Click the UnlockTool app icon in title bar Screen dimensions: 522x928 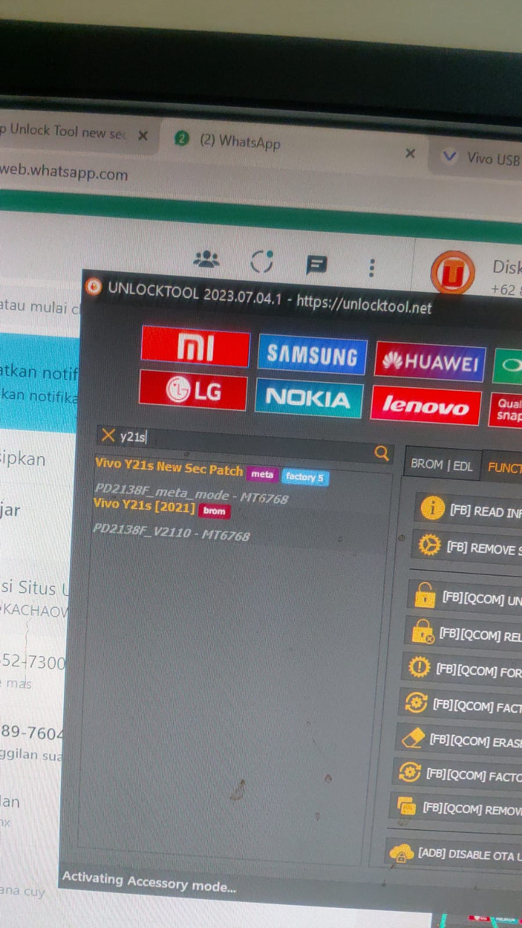(x=93, y=287)
